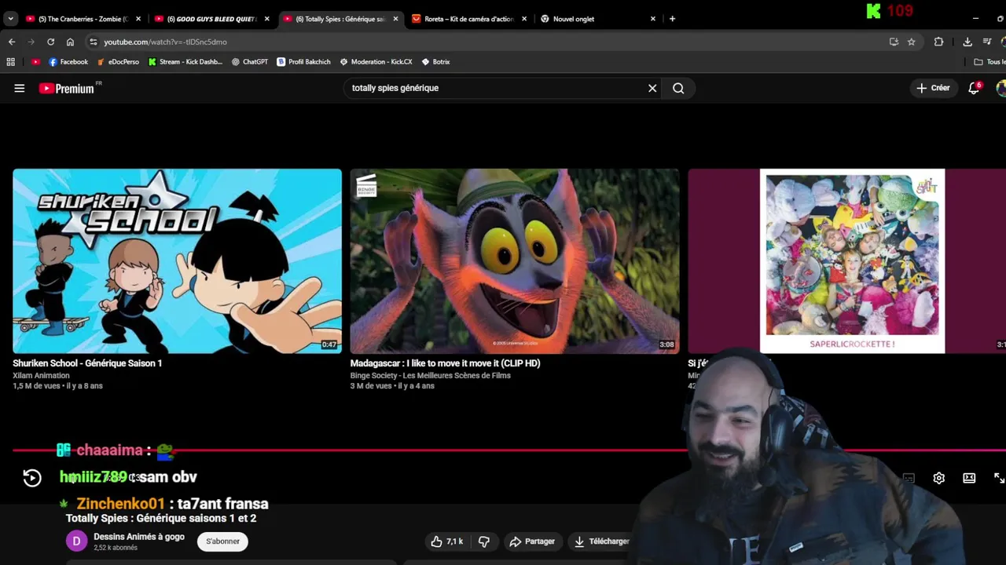This screenshot has width=1006, height=565.
Task: Enter fullscreen on the video player
Action: coord(999,478)
